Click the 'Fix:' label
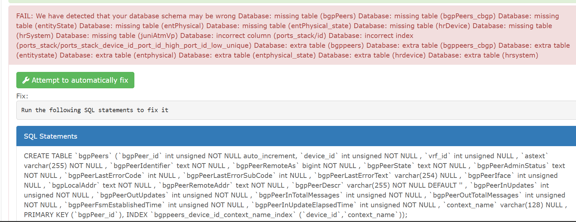This screenshot has height=222, width=576. point(22,96)
